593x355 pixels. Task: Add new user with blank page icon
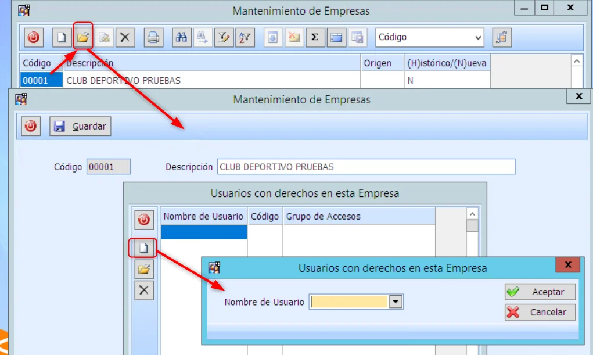click(143, 248)
